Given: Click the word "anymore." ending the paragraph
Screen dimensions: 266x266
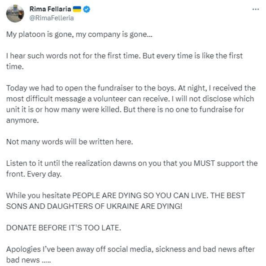Looking at the screenshot, I should [x=22, y=120].
